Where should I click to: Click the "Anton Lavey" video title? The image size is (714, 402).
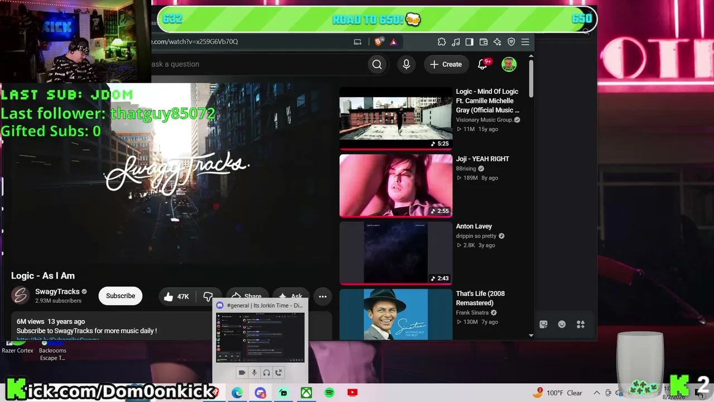pos(474,227)
